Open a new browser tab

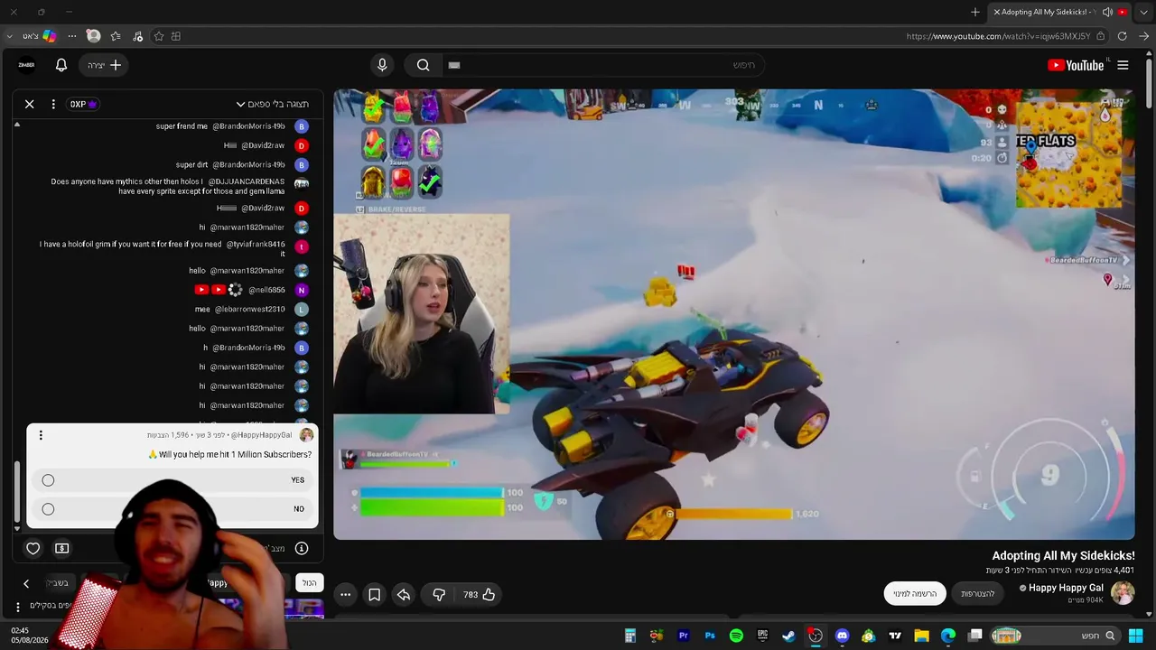(x=975, y=12)
